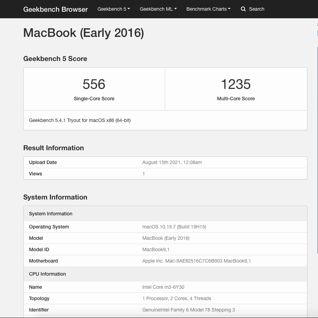Click the CPU Name label

pos(35,287)
